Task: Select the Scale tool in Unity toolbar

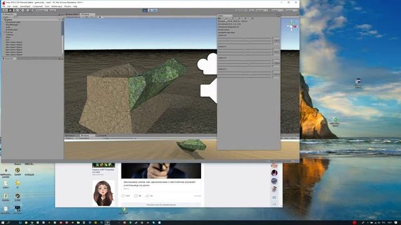Action: [x=21, y=11]
